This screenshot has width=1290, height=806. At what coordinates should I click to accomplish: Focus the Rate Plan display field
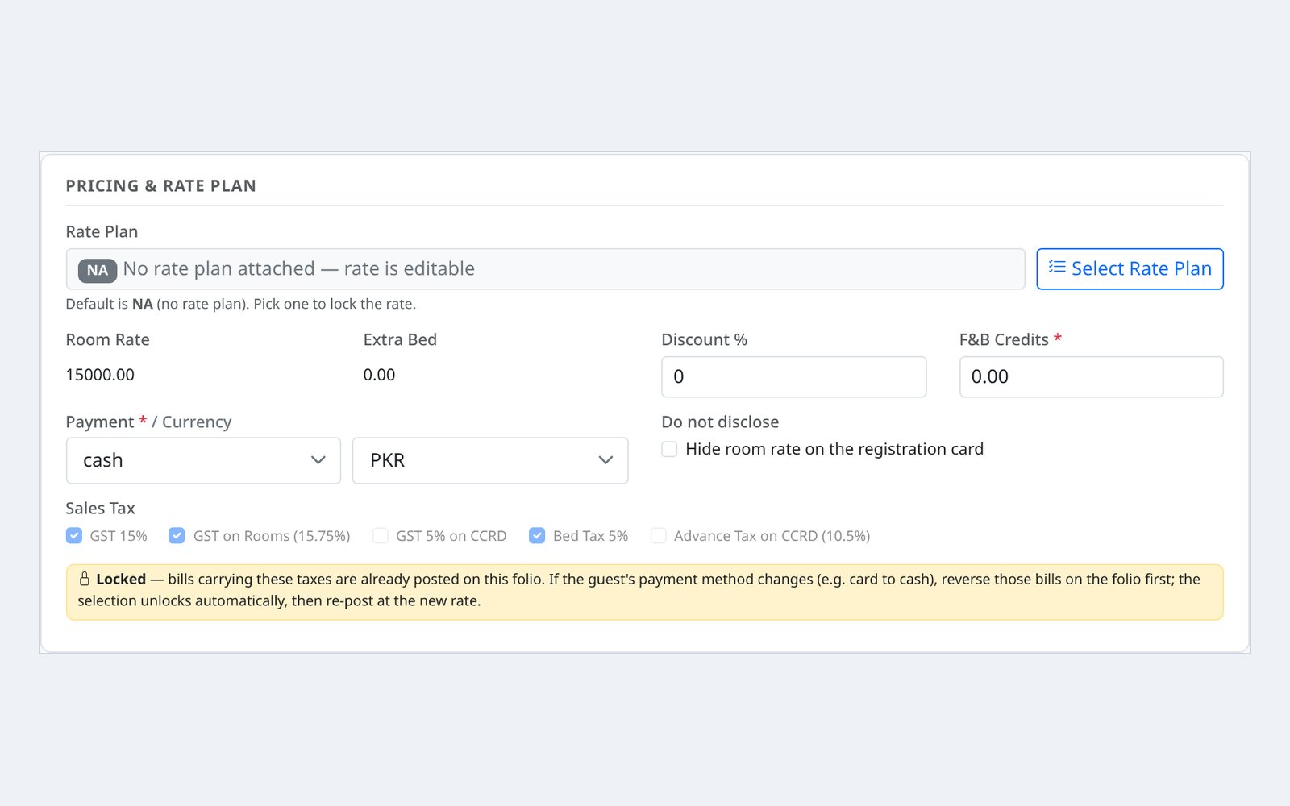click(545, 268)
